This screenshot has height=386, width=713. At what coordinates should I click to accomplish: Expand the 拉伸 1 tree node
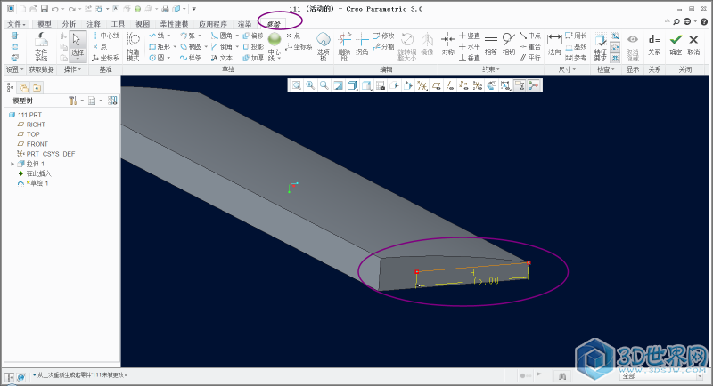tap(12, 164)
